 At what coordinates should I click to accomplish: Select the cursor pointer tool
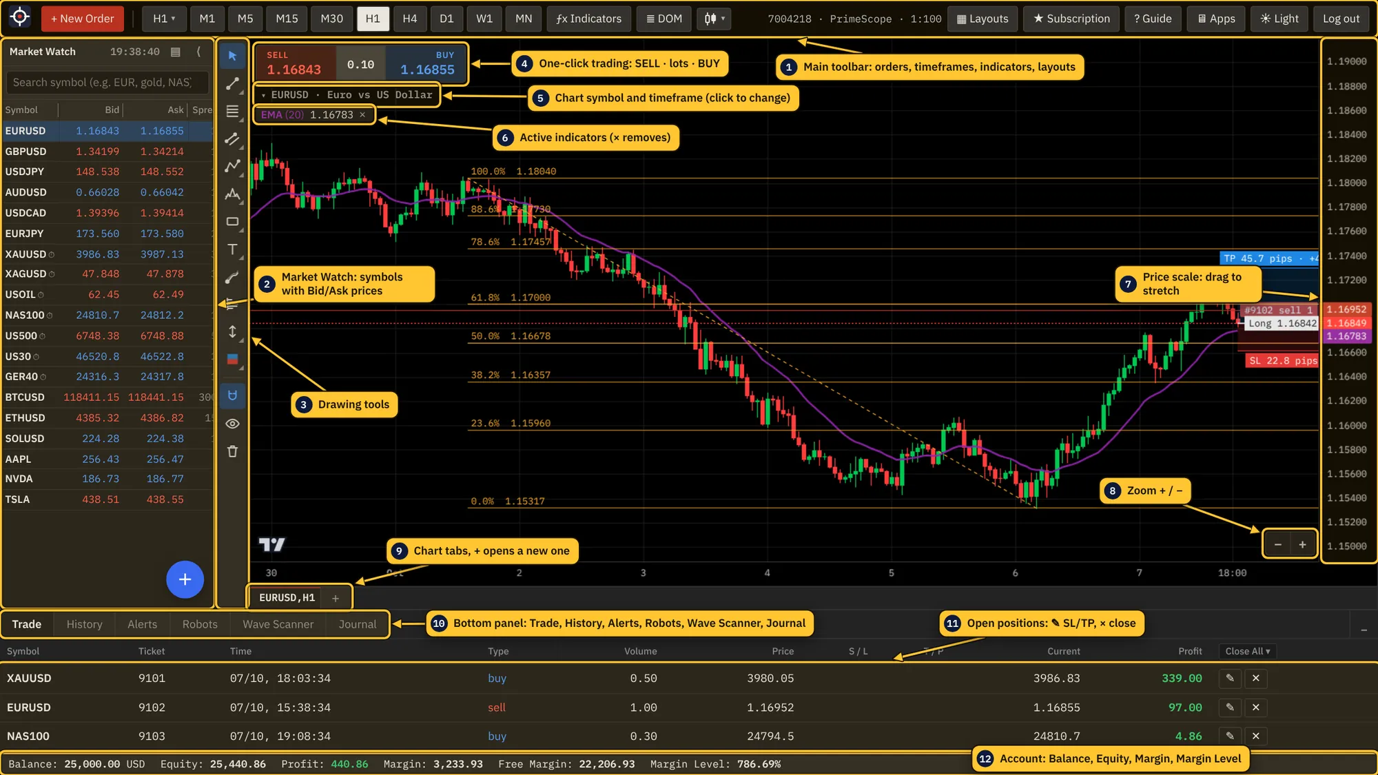[x=232, y=56]
